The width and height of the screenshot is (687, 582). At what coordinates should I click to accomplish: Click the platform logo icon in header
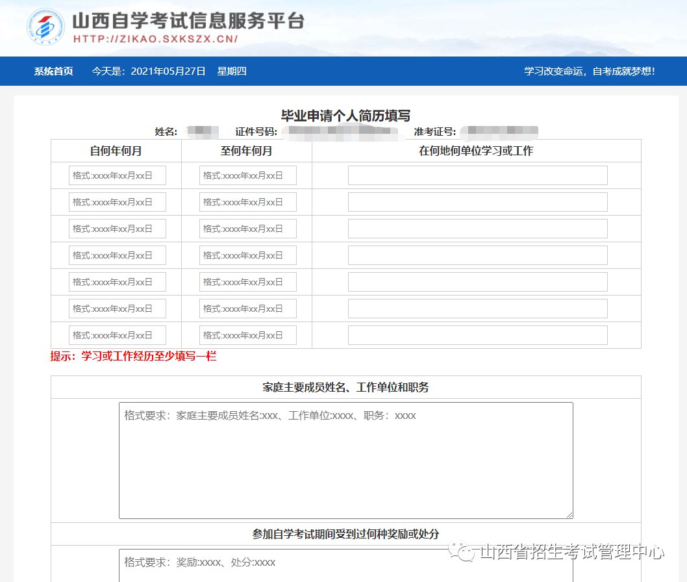point(45,27)
